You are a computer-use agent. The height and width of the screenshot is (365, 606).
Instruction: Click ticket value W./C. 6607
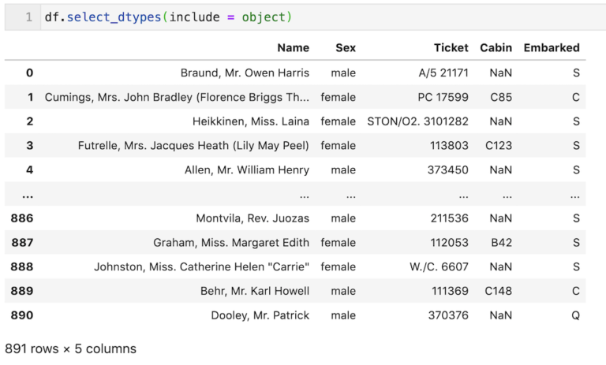[x=439, y=267]
